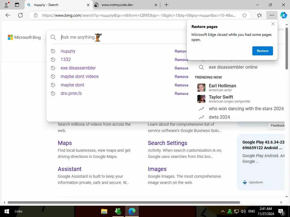Open the Windows Start menu

click(7, 211)
